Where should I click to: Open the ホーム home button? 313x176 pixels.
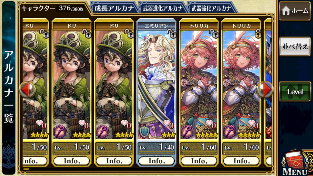295,11
